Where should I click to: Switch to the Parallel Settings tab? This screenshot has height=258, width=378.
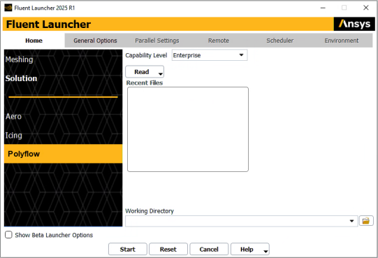coord(157,41)
